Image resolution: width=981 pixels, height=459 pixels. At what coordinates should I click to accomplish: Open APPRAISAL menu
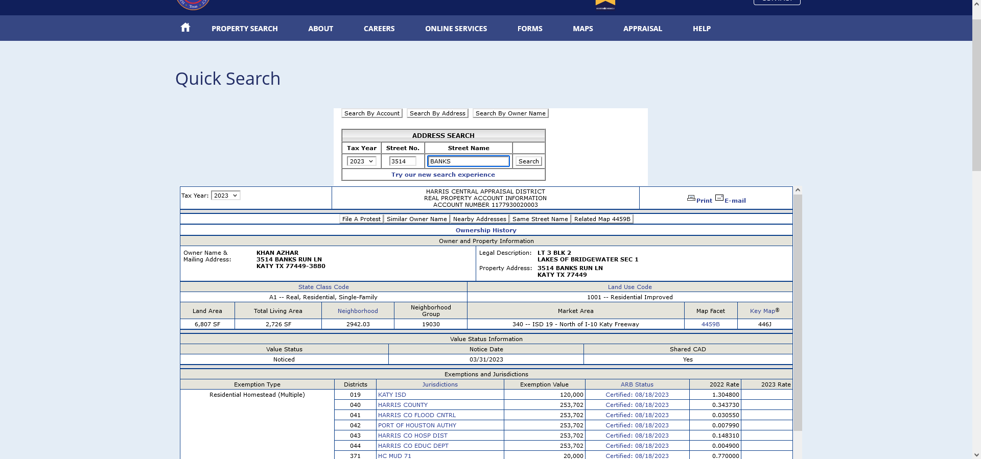point(643,29)
